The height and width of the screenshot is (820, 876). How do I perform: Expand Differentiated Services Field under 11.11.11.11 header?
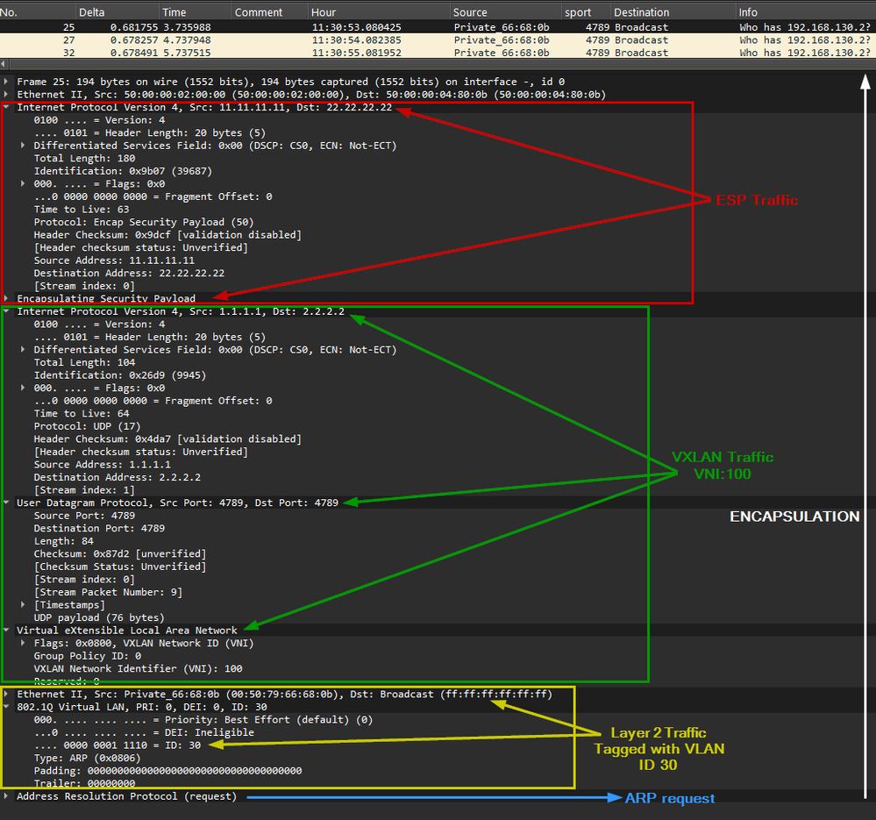pos(23,146)
